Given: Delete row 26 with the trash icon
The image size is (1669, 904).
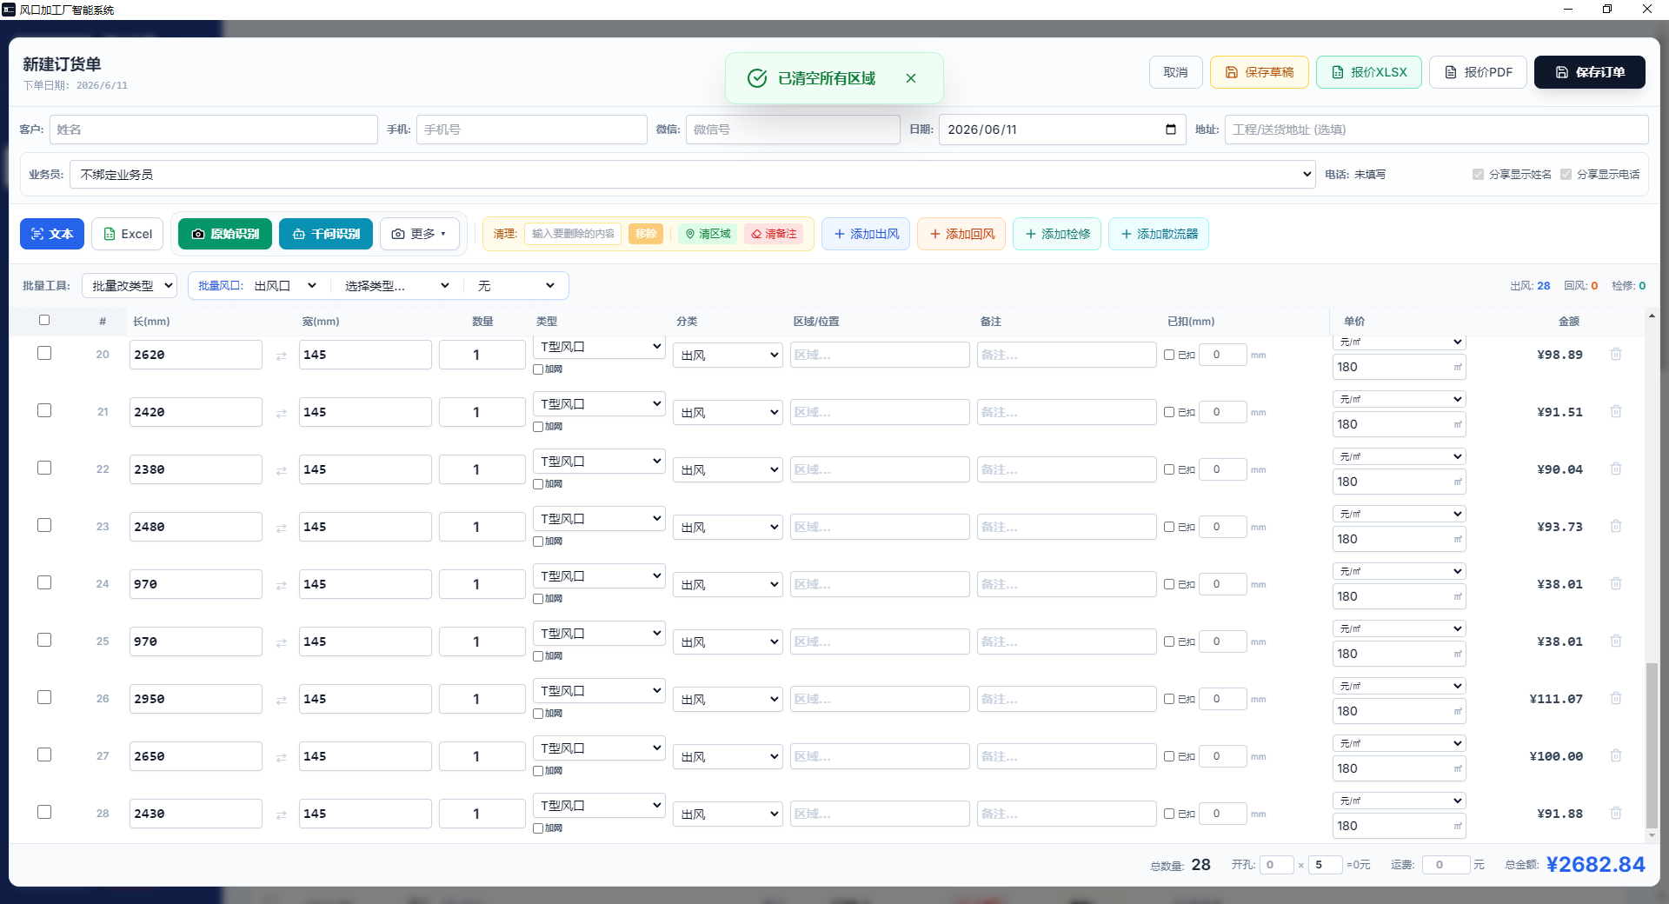Looking at the screenshot, I should point(1616,698).
